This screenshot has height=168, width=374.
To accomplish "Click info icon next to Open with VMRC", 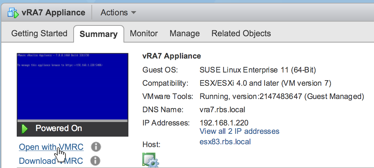I will (96, 147).
